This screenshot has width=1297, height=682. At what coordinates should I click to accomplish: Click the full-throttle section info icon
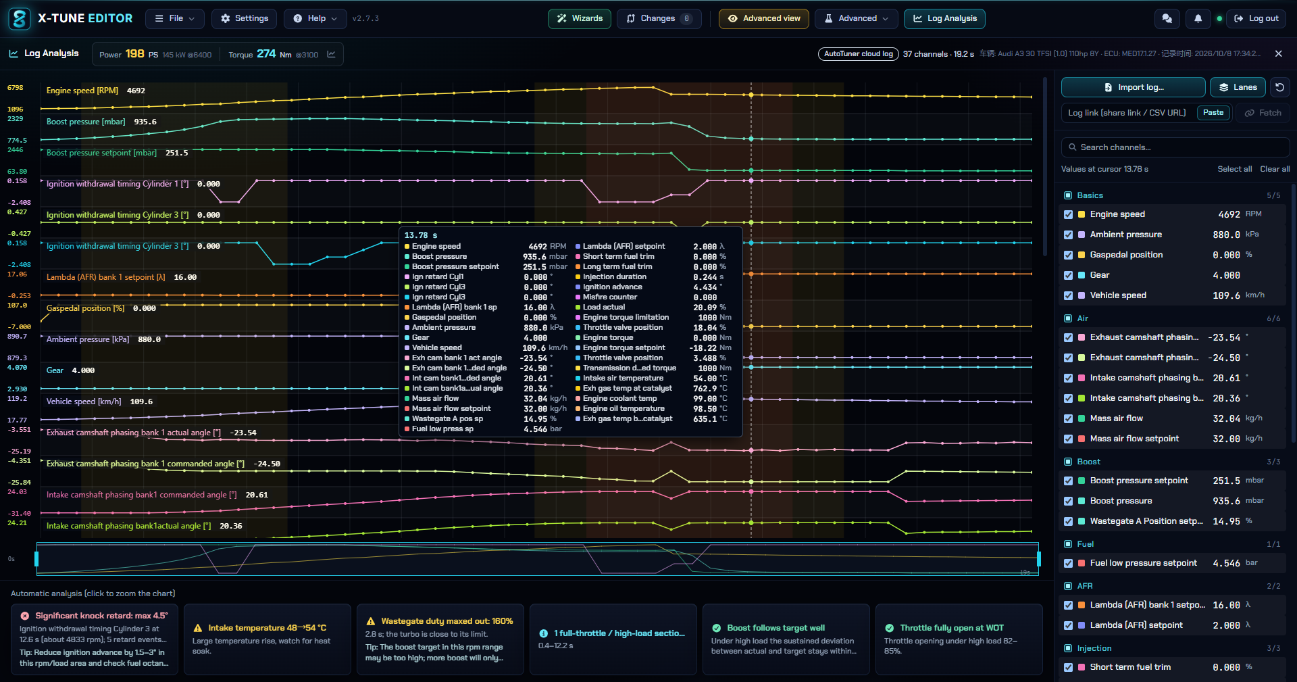(x=543, y=633)
